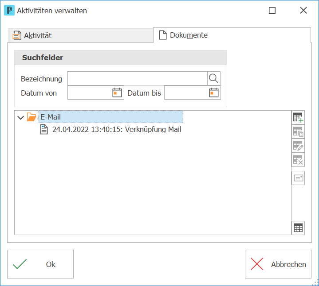The width and height of the screenshot is (319, 286).
Task: Select the 24.04.2022 13:40:15: Verknüpfung Mail entry
Action: pyautogui.click(x=117, y=130)
